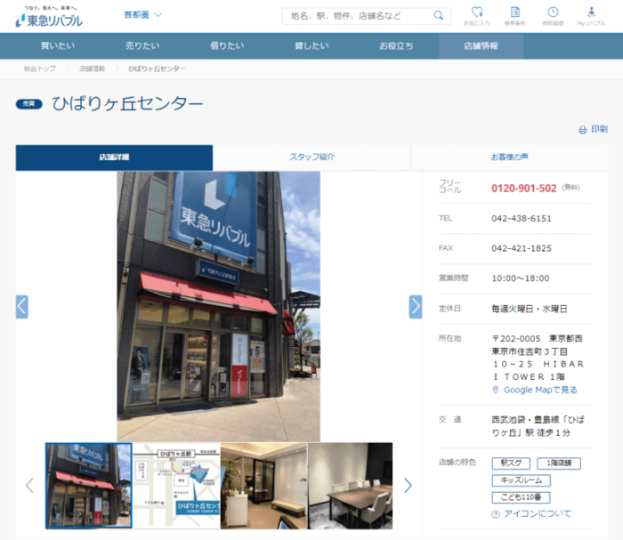
Task: Click the Tokyu Livable logo
Action: coord(49,17)
